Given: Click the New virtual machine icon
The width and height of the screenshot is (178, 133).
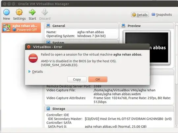Looking at the screenshot, I should point(7,12).
